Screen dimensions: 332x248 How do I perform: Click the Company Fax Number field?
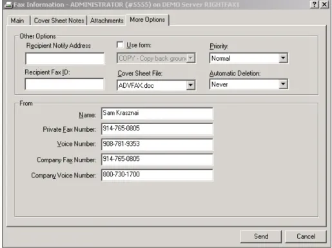(157, 160)
